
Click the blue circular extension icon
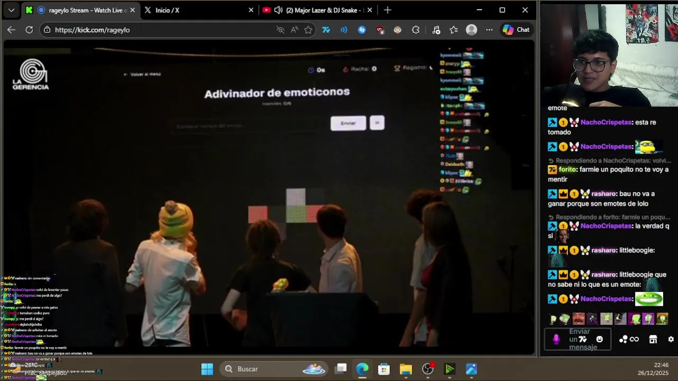coord(362,30)
